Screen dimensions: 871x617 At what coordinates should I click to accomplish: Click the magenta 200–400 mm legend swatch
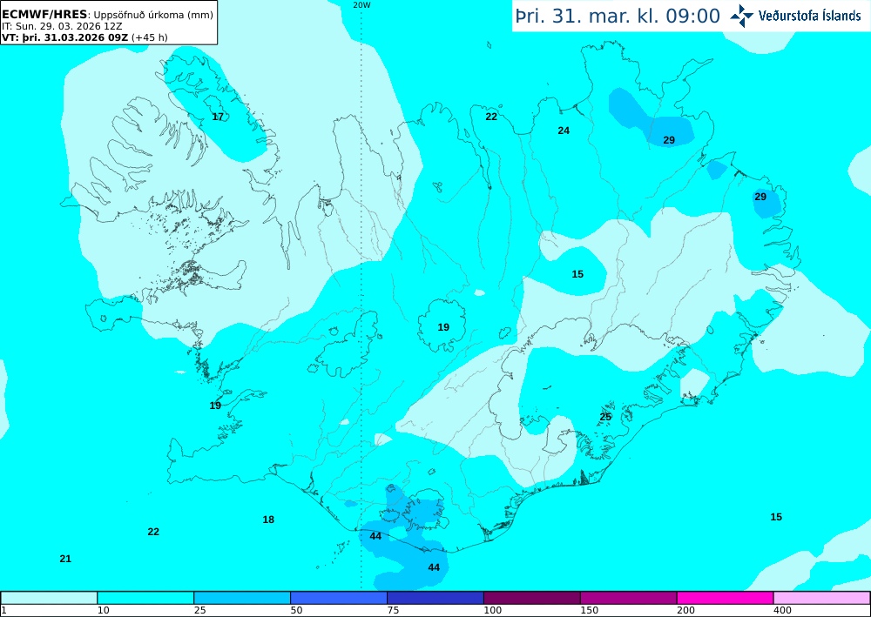click(x=726, y=598)
